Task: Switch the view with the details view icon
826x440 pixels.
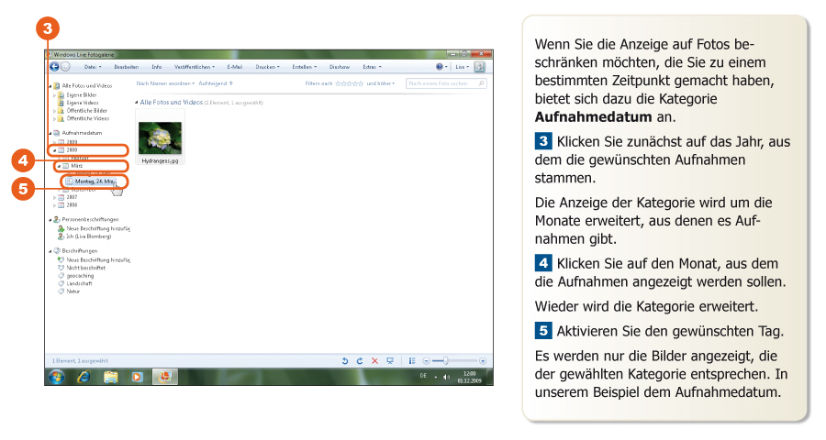Action: coord(412,361)
